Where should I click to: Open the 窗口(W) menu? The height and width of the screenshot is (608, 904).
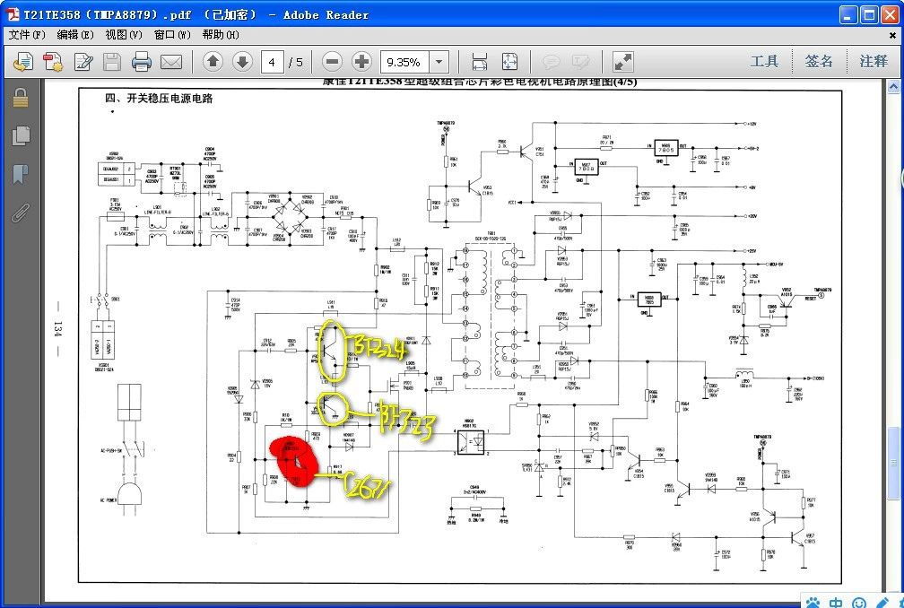[x=172, y=35]
